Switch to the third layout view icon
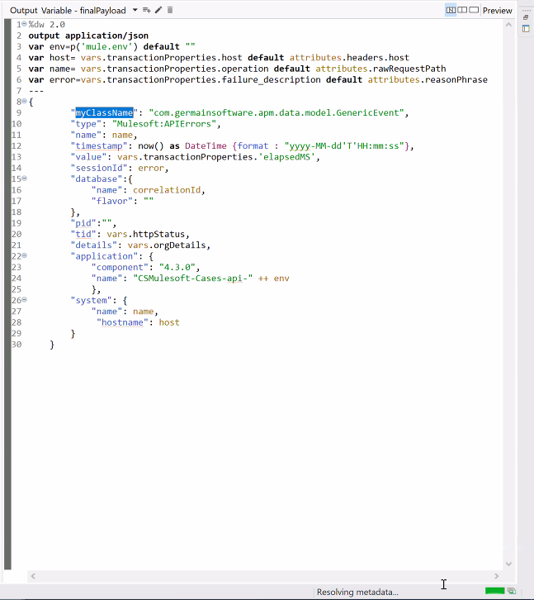The width and height of the screenshot is (534, 600). pyautogui.click(x=474, y=10)
